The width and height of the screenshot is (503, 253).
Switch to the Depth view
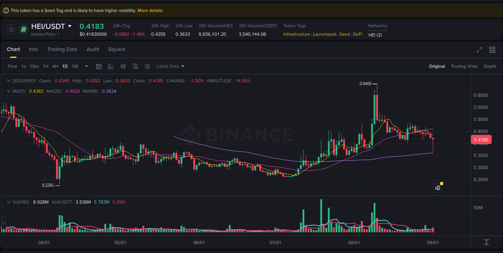490,66
